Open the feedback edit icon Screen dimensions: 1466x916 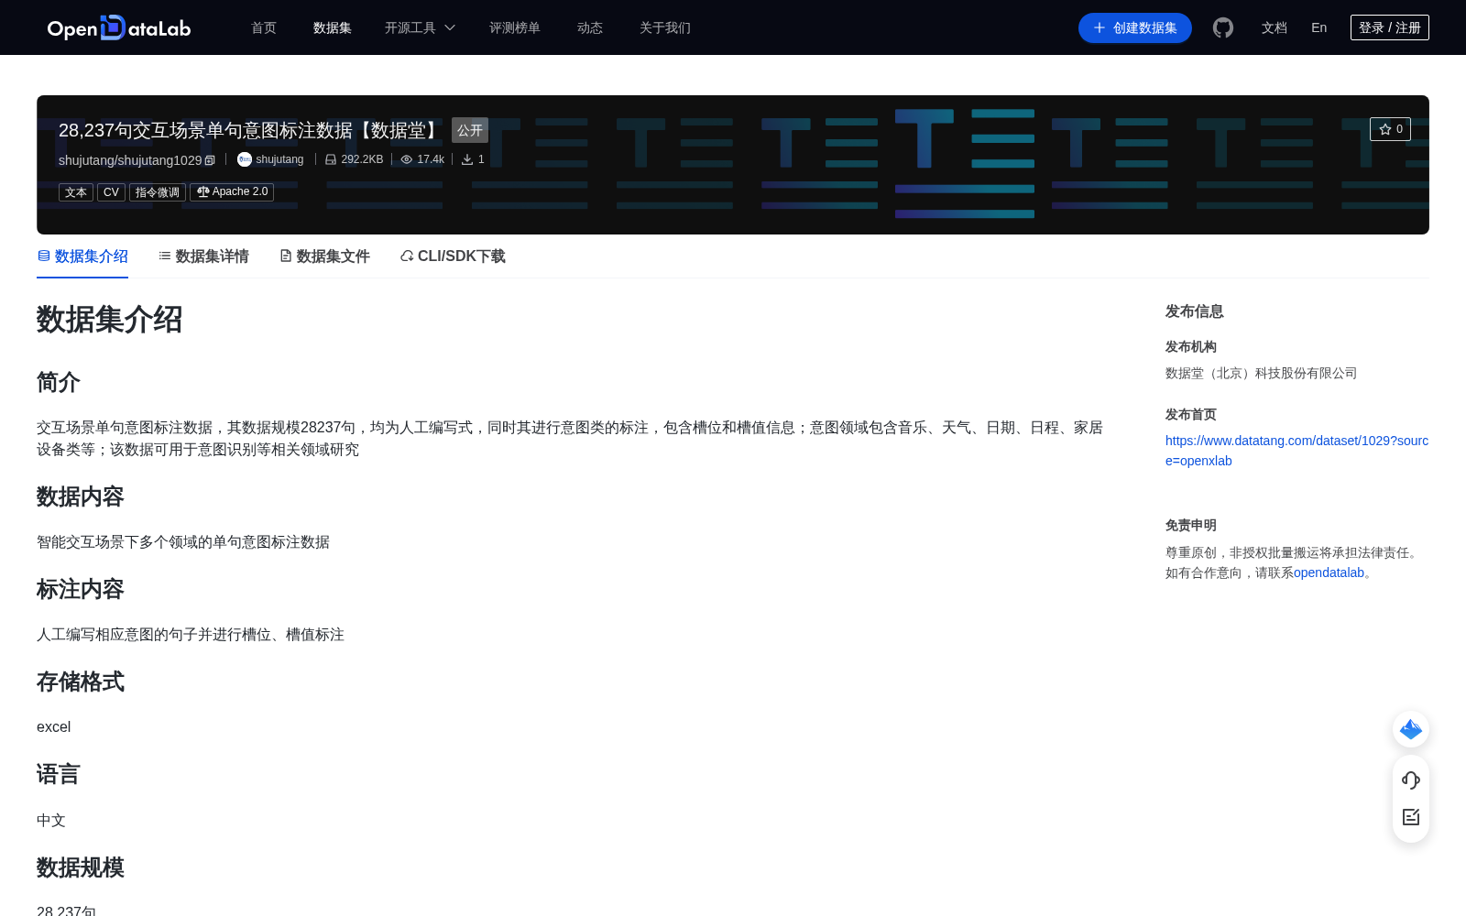[1411, 817]
